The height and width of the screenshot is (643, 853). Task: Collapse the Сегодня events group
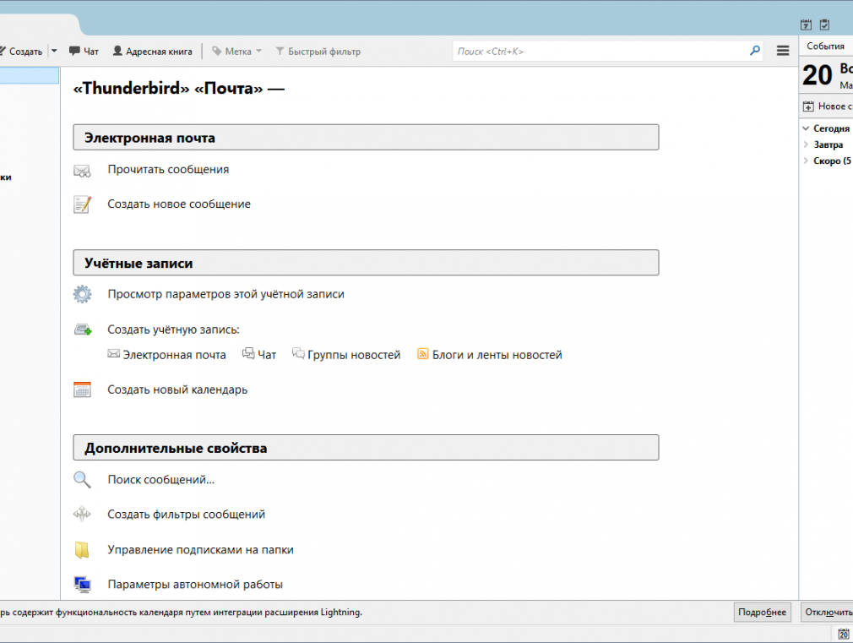pos(806,128)
